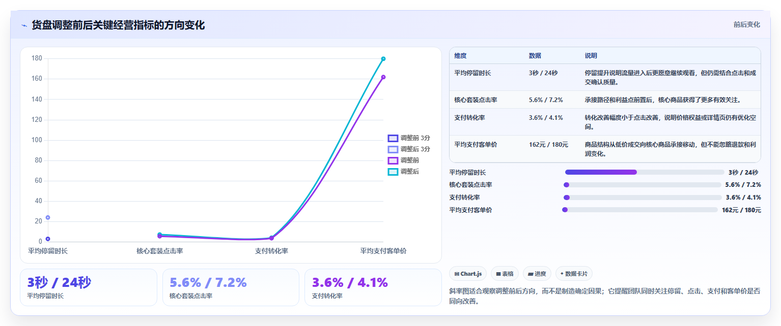Click the 162元 / 180元 progress value
The image size is (781, 326).
(x=741, y=210)
